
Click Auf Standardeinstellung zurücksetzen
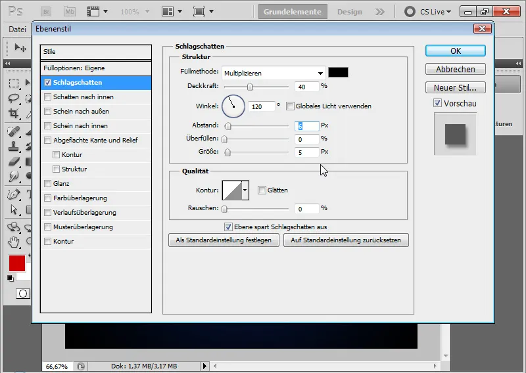pos(346,240)
